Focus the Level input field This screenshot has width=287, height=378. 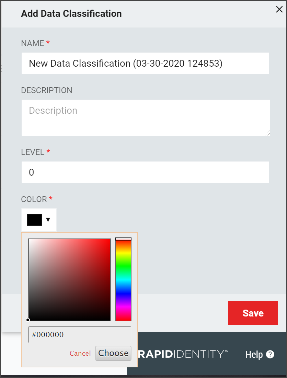coord(145,172)
